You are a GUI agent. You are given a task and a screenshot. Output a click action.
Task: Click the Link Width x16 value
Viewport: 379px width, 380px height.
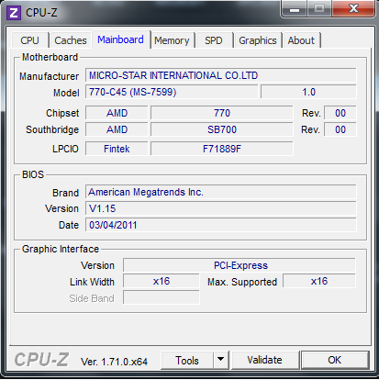tap(162, 281)
